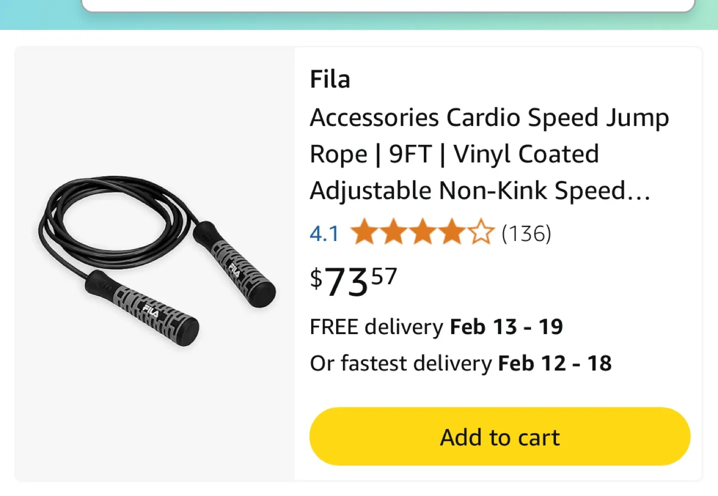718x496 pixels.
Task: Click the Fila brand name
Action: (x=330, y=78)
